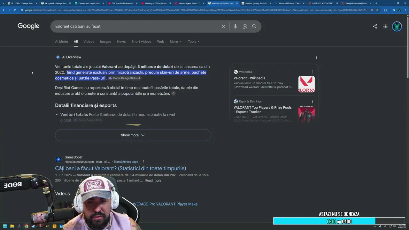Open the share icon next to Google apps
This screenshot has width=409, height=230.
(375, 27)
